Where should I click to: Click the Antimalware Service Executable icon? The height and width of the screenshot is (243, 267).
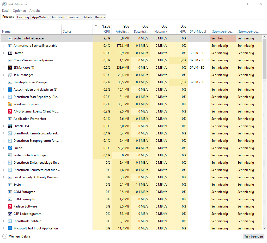click(x=10, y=46)
